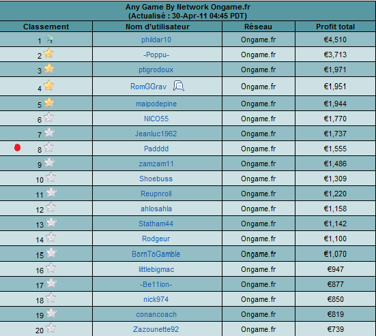This screenshot has width=376, height=336.
Task: Click the gold star next to rank 2
Action: point(49,53)
